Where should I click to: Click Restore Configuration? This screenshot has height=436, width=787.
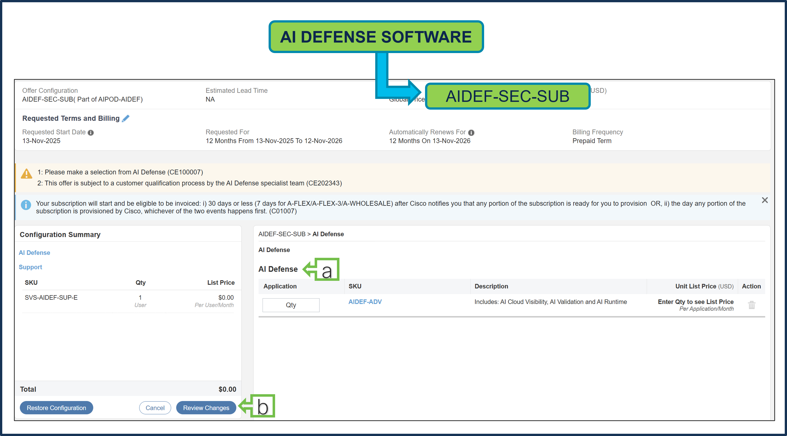[x=56, y=408]
